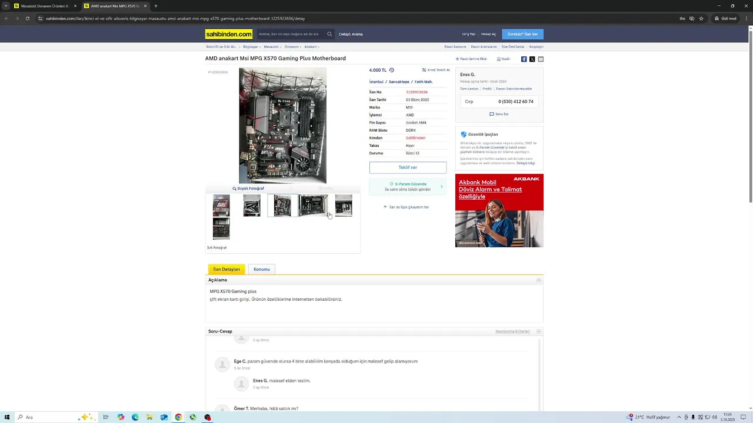
Task: Switch to the Masaüstü Donanım Ürünleri browser tab
Action: [x=45, y=6]
